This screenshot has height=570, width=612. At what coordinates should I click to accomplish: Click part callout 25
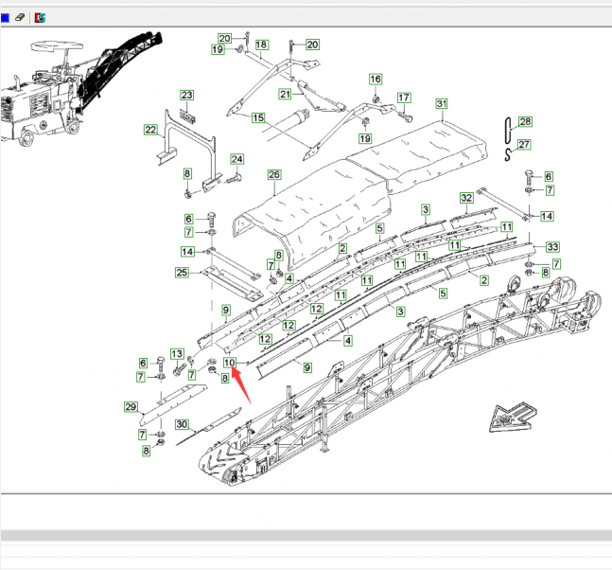click(x=182, y=274)
